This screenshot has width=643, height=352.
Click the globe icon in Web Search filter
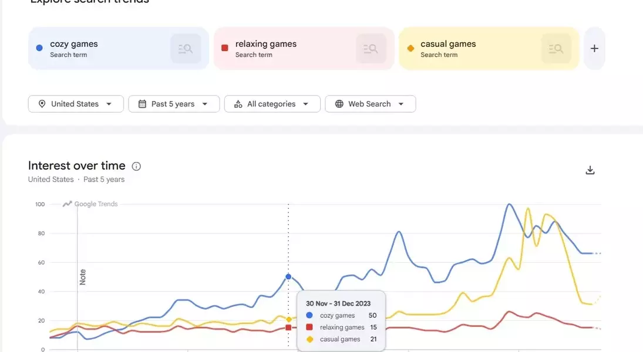pos(339,104)
